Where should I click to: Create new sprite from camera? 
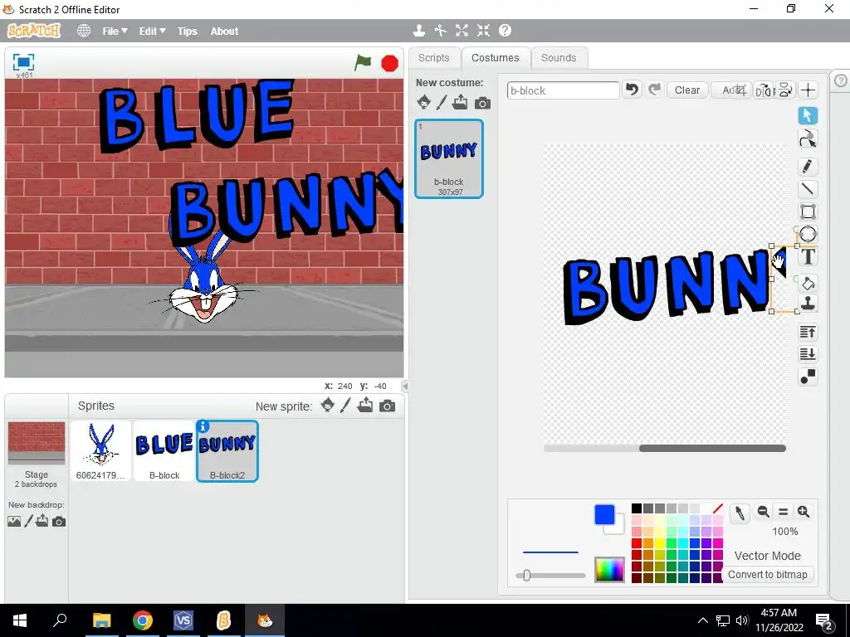[387, 406]
